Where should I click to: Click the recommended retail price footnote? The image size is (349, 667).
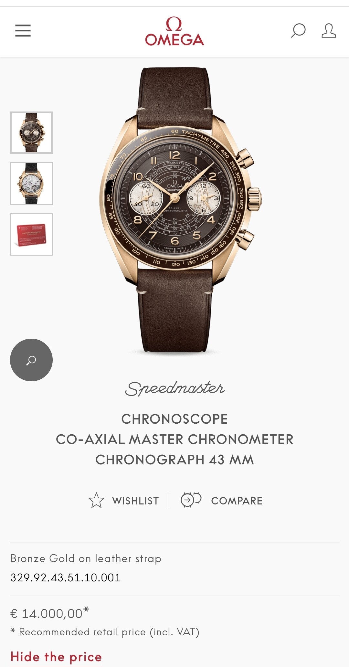105,632
